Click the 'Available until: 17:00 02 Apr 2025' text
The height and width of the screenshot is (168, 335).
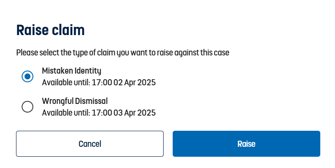pos(99,83)
